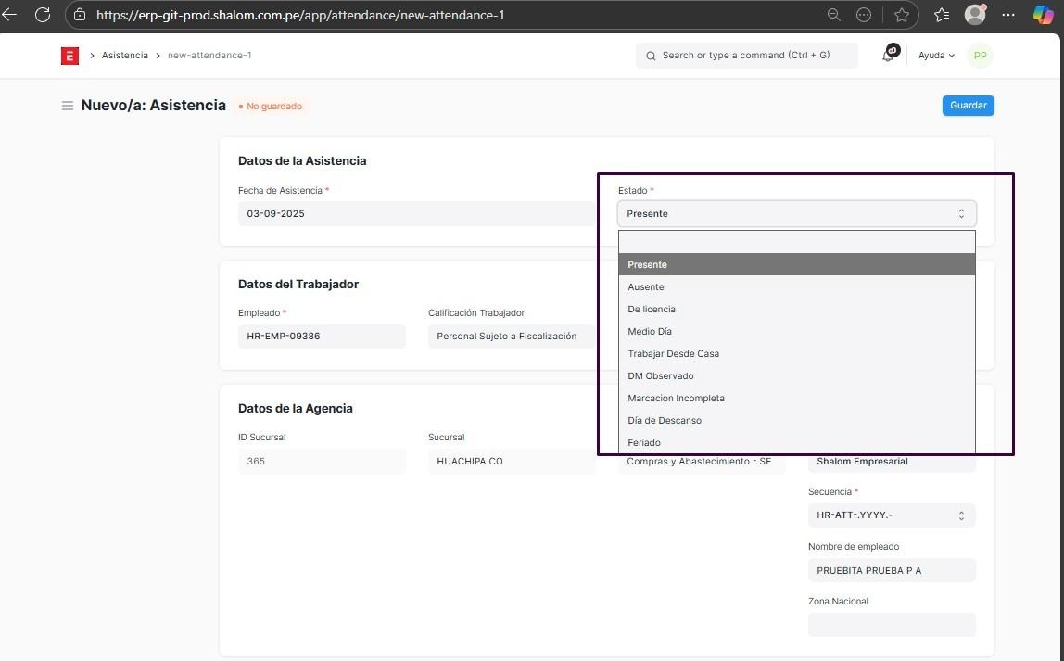Viewport: 1064px width, 661px height.
Task: Click the zoom out magnifier icon
Action: tap(833, 15)
